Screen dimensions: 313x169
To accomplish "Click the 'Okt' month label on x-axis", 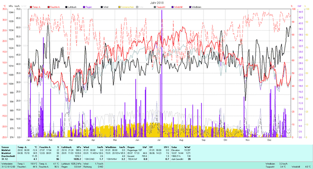I will 225,140.
